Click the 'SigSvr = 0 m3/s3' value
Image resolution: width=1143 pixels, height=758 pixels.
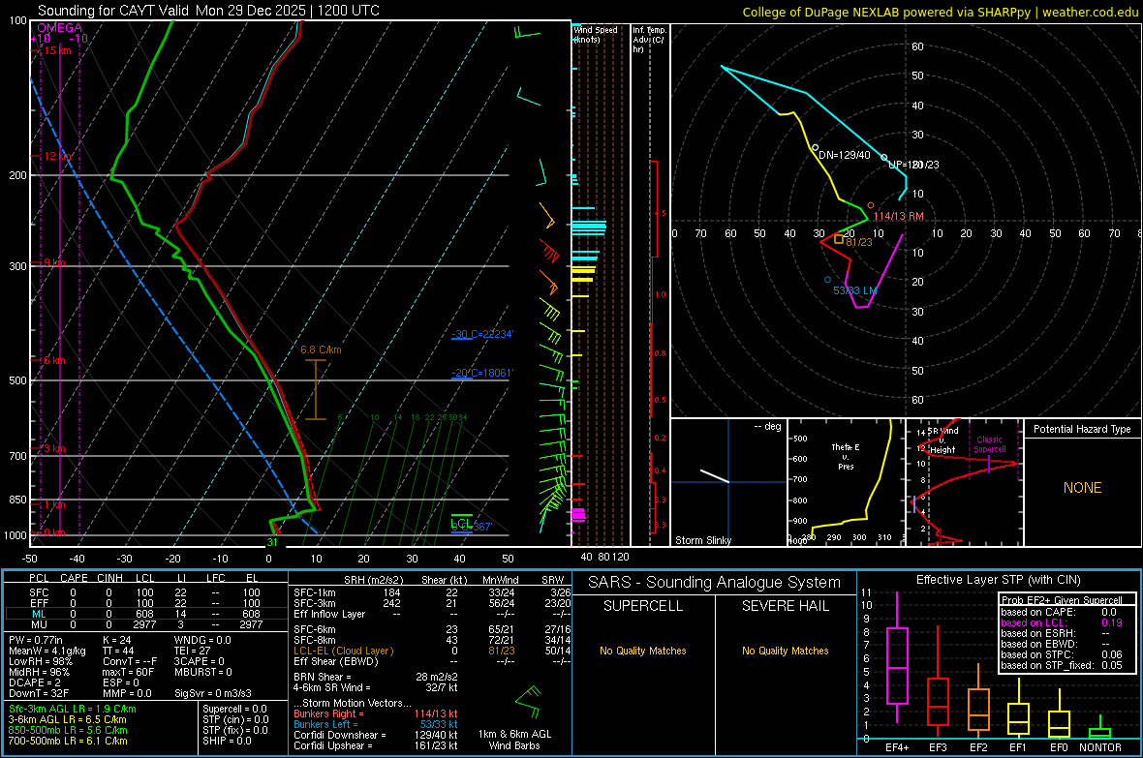[213, 693]
